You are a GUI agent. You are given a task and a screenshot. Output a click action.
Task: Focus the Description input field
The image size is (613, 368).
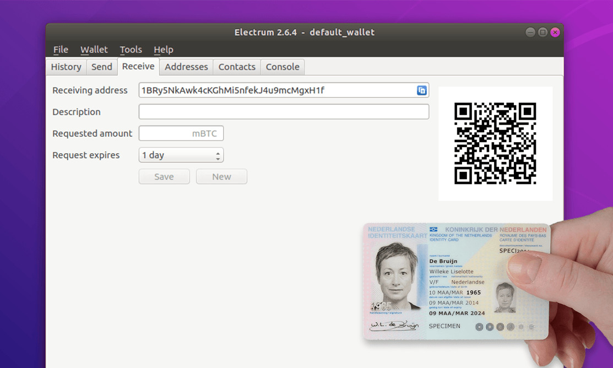click(x=284, y=112)
